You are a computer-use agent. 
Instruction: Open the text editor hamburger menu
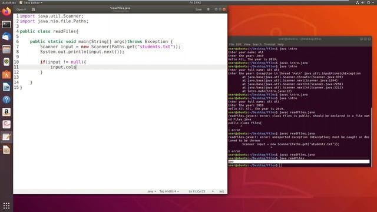208,9
